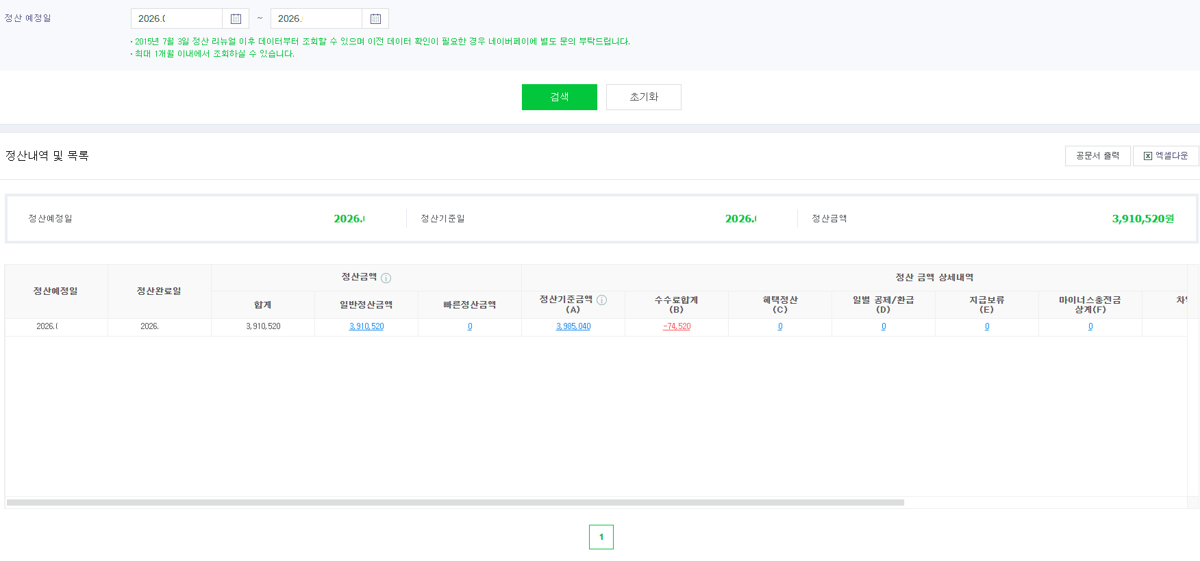Click the 합계 column header
The width and height of the screenshot is (1200, 561).
point(263,305)
